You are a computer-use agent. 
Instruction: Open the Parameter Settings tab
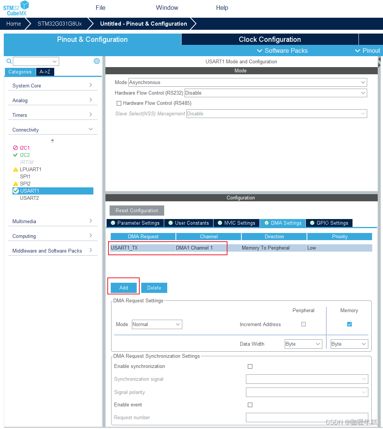(x=135, y=223)
